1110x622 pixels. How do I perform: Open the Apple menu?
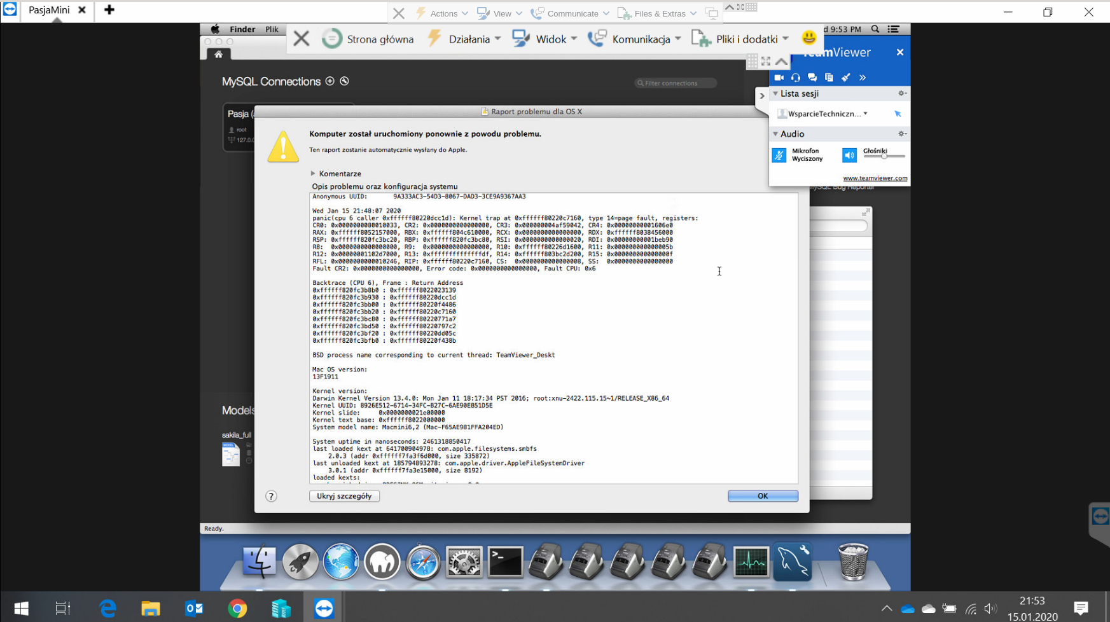(215, 29)
